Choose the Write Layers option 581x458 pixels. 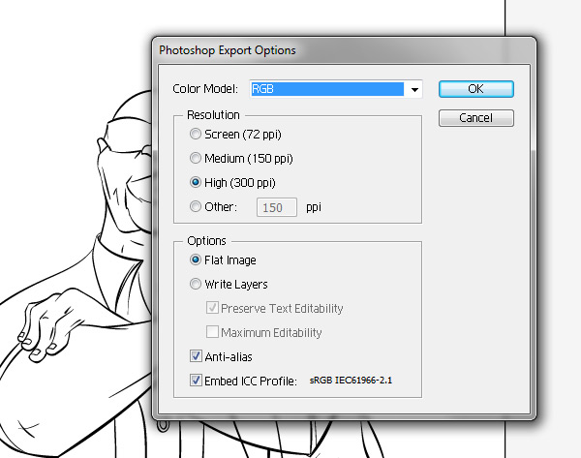tap(198, 285)
